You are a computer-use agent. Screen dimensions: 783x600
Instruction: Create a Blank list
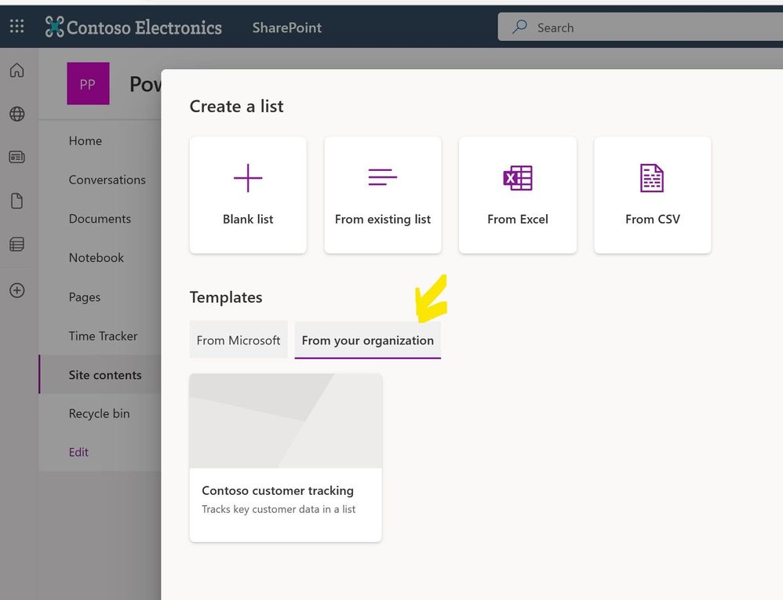tap(248, 195)
